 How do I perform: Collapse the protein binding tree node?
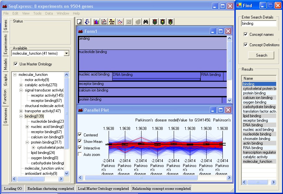[x=27, y=142]
